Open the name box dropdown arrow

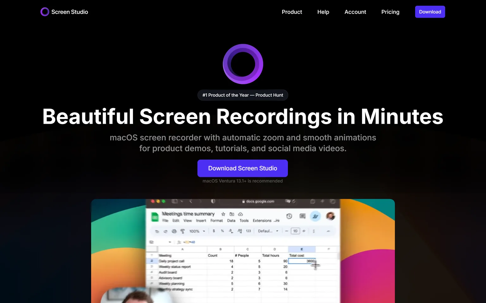tap(170, 242)
